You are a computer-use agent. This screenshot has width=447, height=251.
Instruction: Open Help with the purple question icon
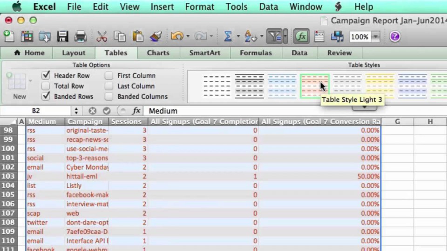[395, 36]
